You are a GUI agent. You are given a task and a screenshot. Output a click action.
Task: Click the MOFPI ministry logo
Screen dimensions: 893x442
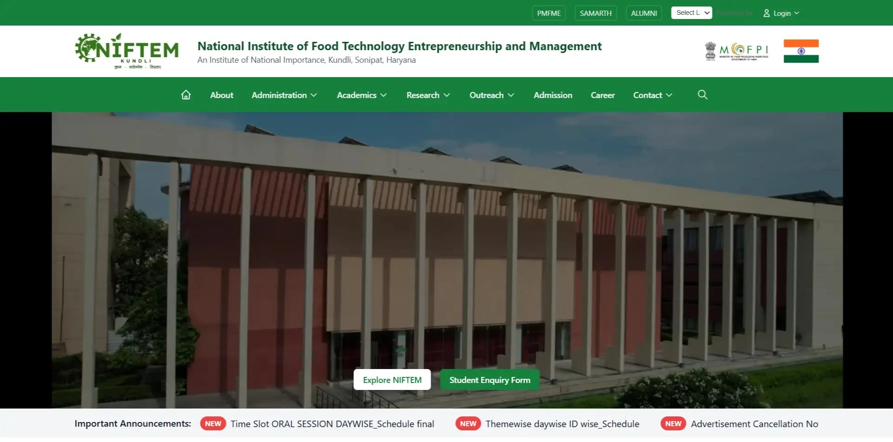click(x=736, y=52)
